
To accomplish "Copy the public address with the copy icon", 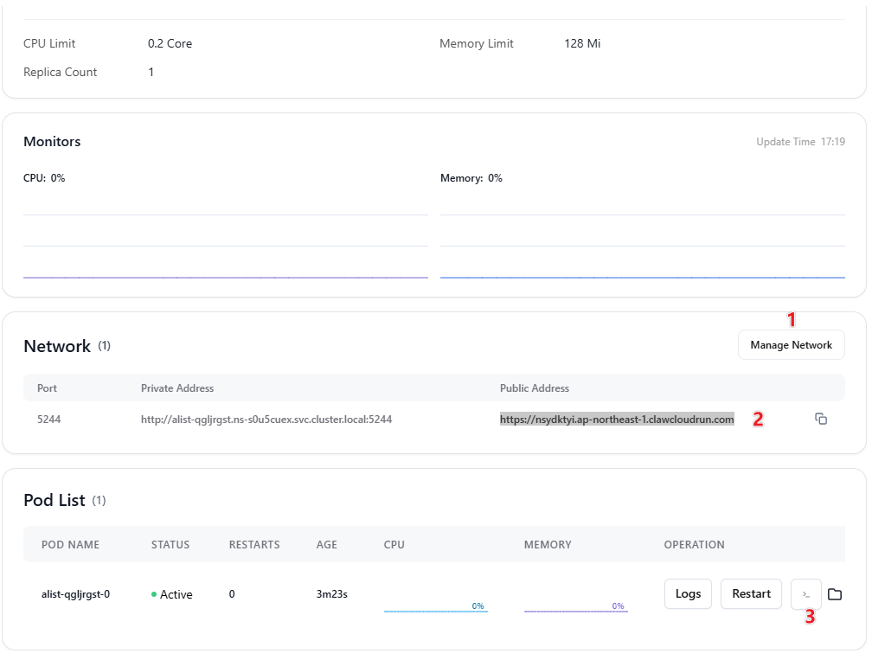I will (x=821, y=419).
